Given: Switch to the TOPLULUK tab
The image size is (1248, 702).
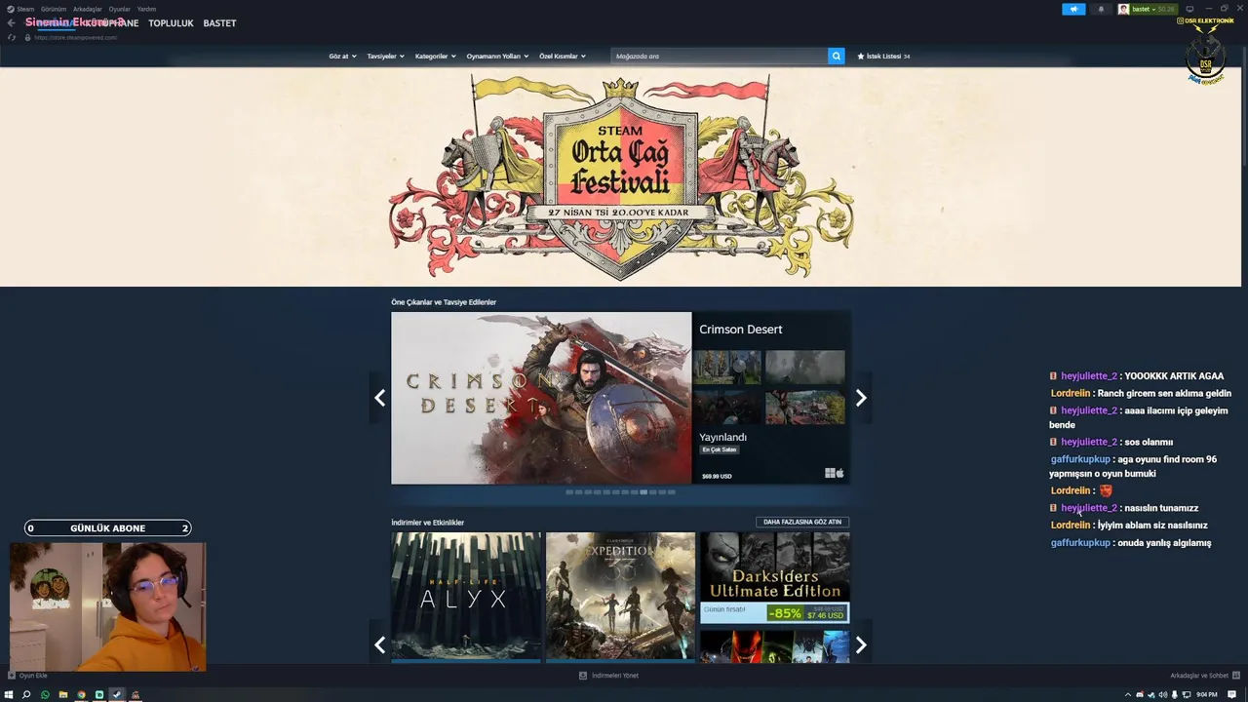Looking at the screenshot, I should tap(171, 22).
